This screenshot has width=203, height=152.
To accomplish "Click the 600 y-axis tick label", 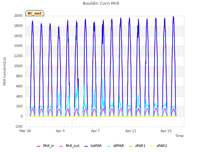I will coord(19,86).
